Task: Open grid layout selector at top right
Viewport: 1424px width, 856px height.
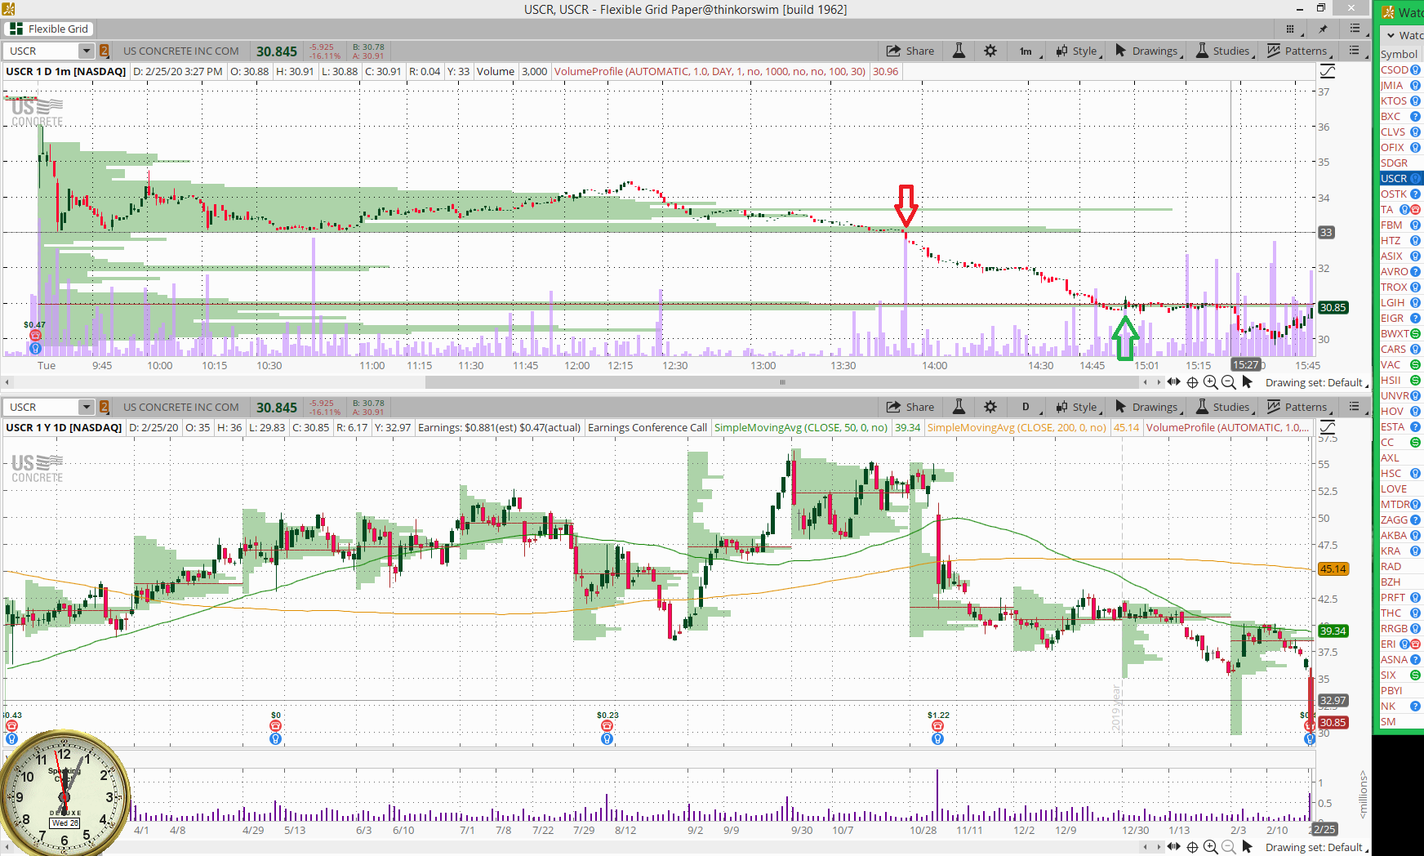Action: (x=1290, y=29)
